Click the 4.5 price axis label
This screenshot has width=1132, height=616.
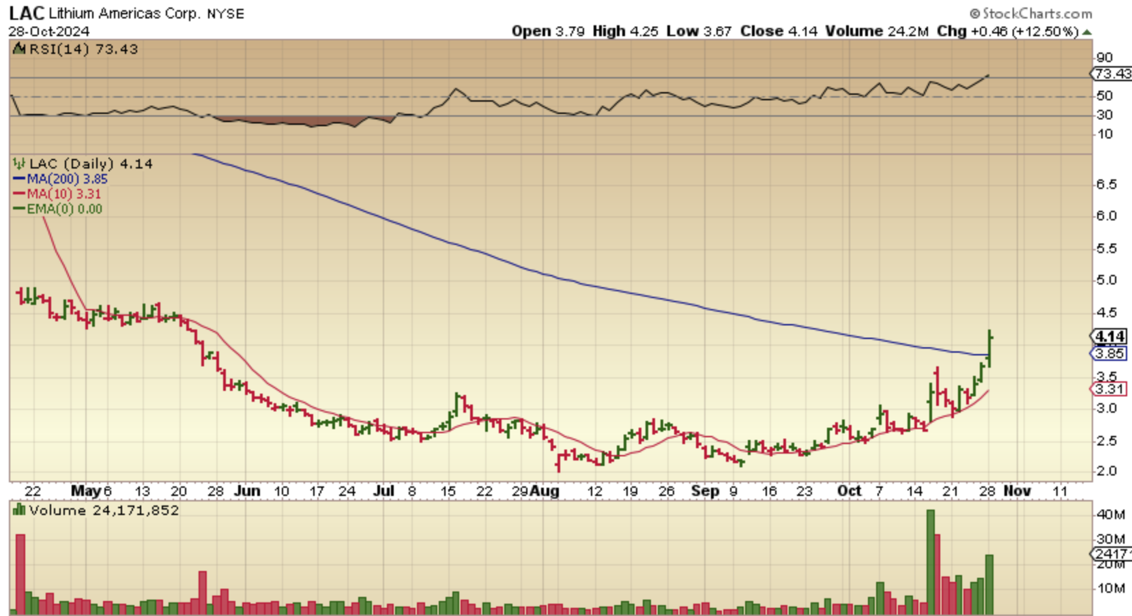point(1106,312)
